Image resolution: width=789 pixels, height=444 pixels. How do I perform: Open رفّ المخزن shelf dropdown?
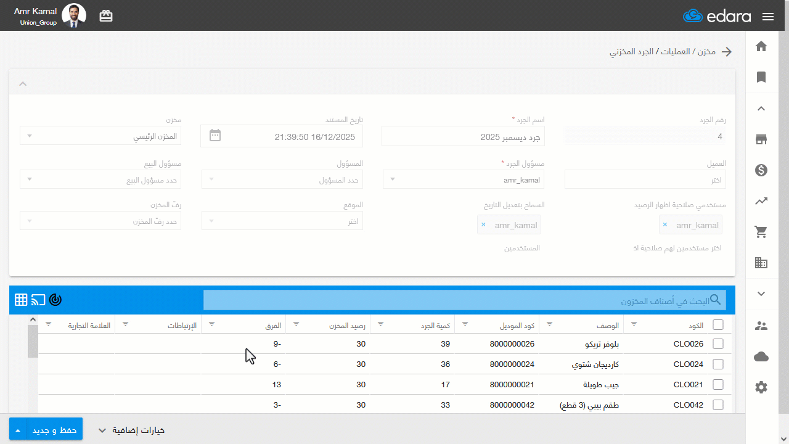[100, 221]
